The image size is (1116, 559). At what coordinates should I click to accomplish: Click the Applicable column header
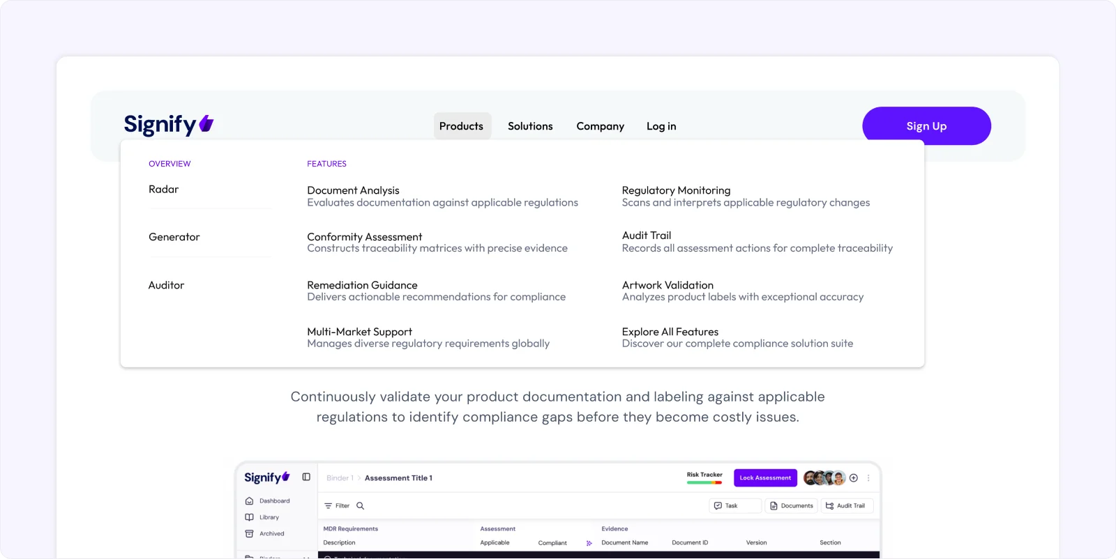click(x=495, y=542)
